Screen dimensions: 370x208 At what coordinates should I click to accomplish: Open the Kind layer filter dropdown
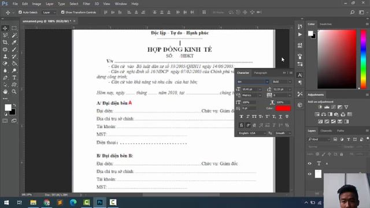click(x=319, y=139)
